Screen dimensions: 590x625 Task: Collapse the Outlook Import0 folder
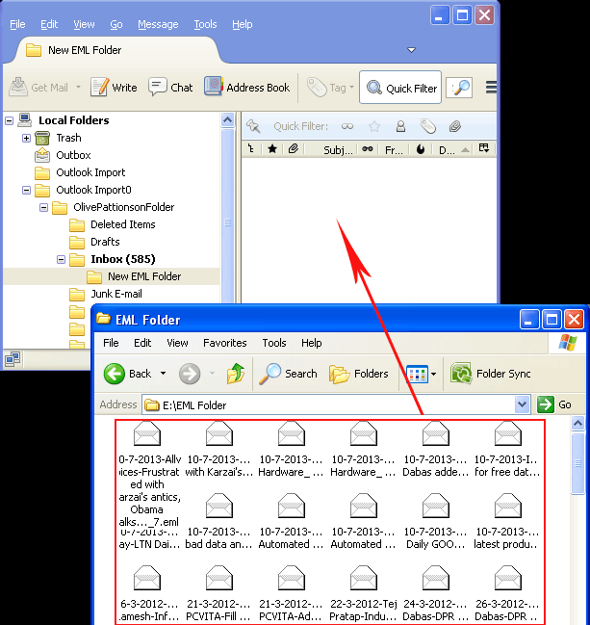[x=26, y=190]
